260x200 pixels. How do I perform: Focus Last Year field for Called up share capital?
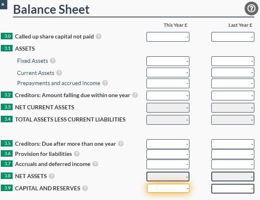233,37
